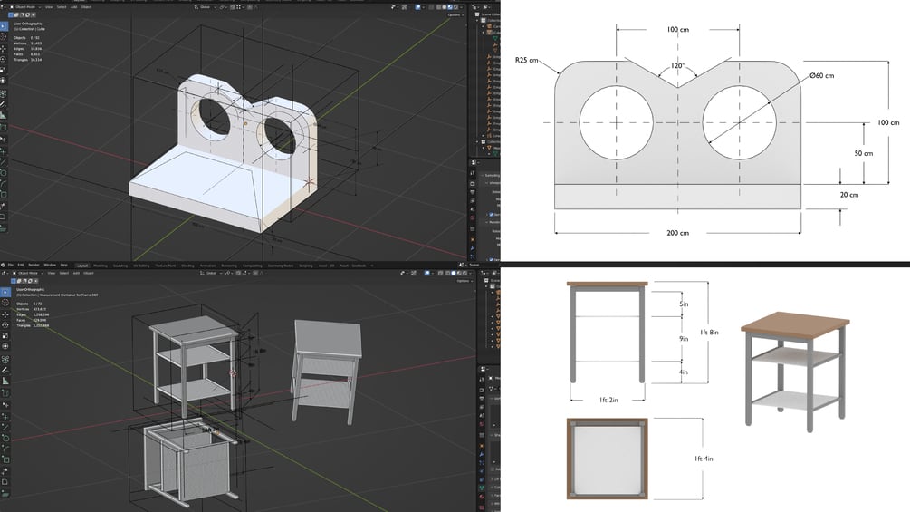
Task: Switch to the Geometry Nodes workspace tab
Action: click(281, 266)
